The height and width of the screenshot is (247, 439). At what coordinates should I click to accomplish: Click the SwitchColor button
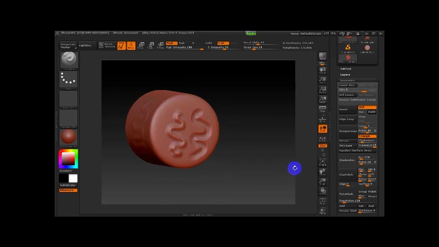tap(68, 185)
